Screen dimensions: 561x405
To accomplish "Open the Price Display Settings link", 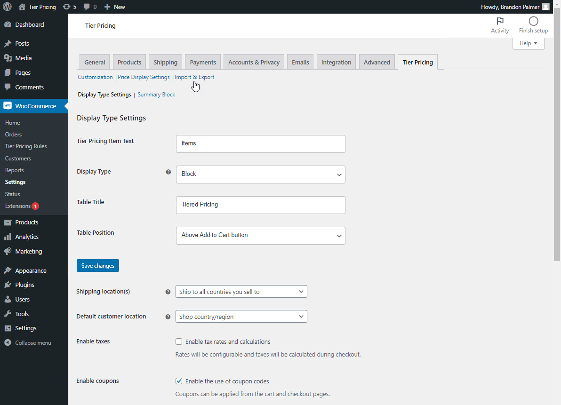I will click(x=144, y=77).
